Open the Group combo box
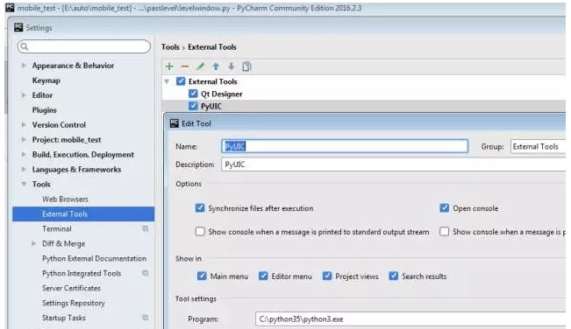 point(538,147)
